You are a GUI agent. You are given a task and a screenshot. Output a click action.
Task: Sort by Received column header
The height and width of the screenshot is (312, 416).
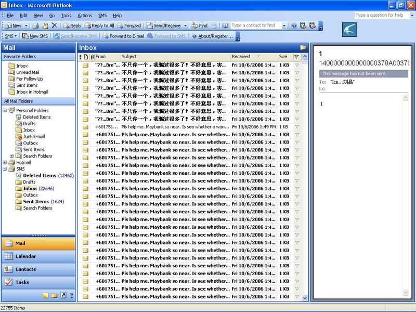tap(254, 57)
